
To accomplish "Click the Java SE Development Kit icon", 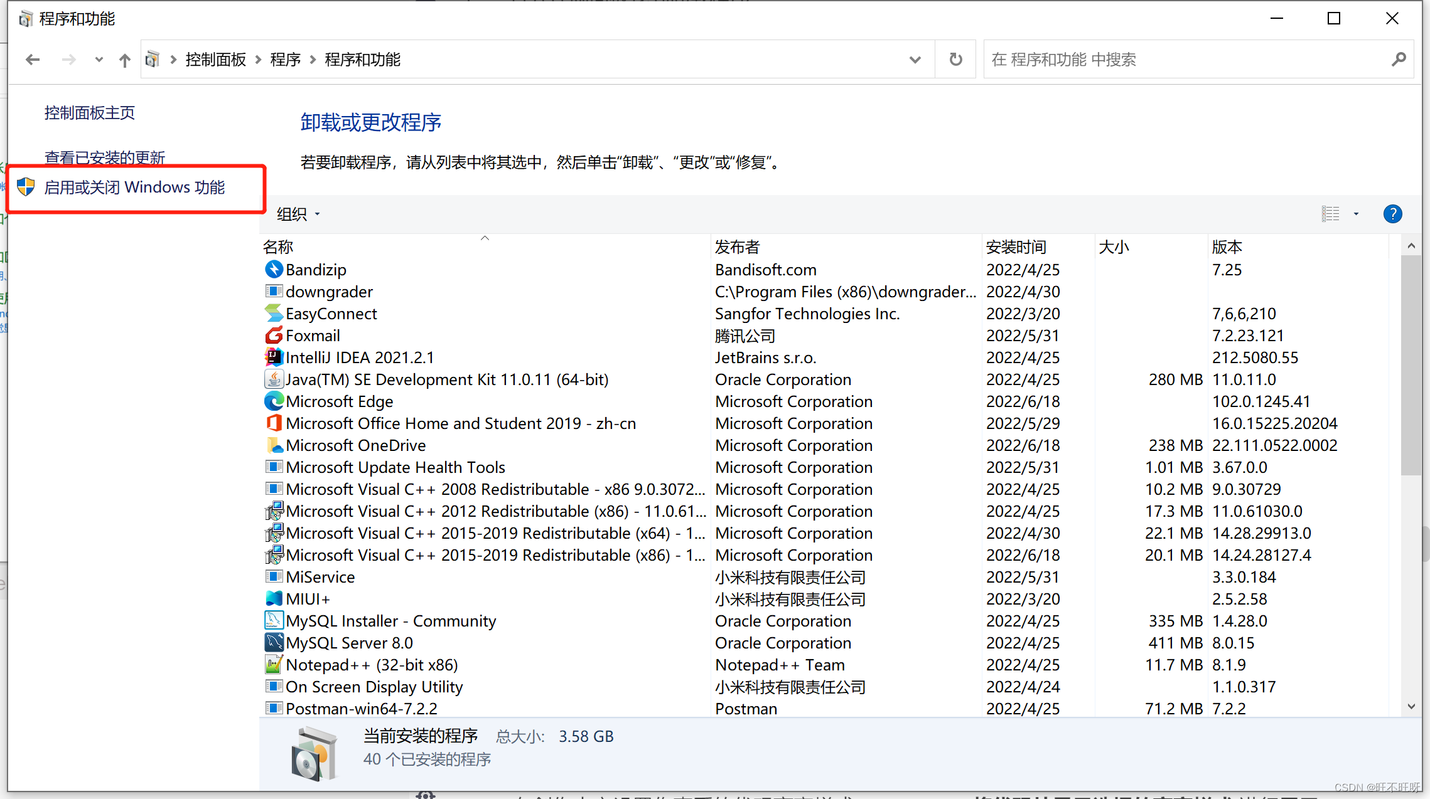I will (274, 379).
